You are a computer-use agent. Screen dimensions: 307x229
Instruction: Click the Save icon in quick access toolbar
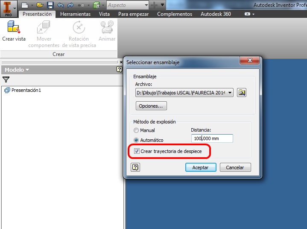pos(50,5)
